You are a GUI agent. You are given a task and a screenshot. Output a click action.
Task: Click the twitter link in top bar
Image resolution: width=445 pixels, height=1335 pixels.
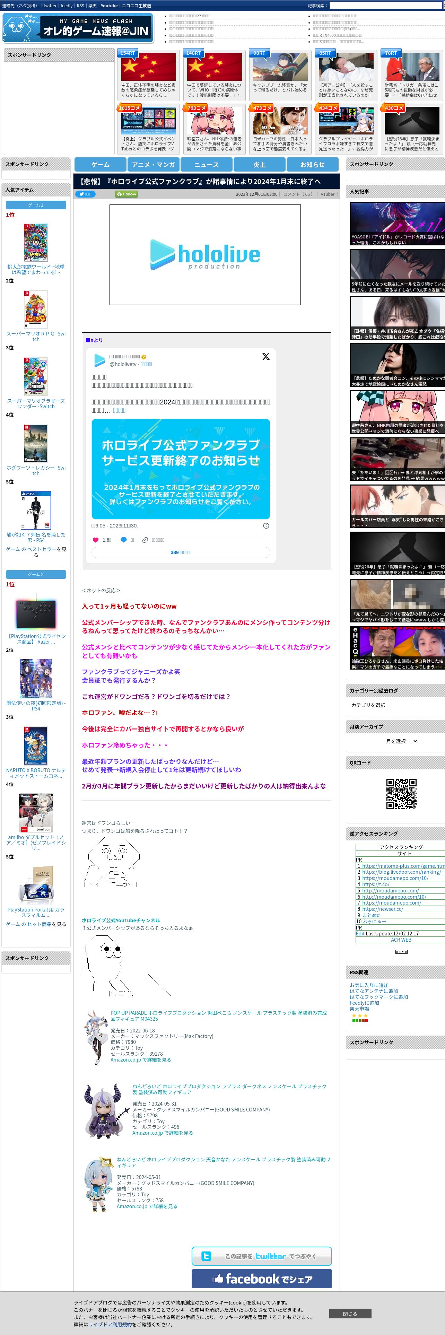click(x=50, y=6)
